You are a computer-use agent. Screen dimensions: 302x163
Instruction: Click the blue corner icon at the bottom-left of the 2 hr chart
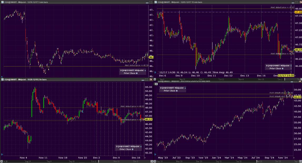pos(2,154)
